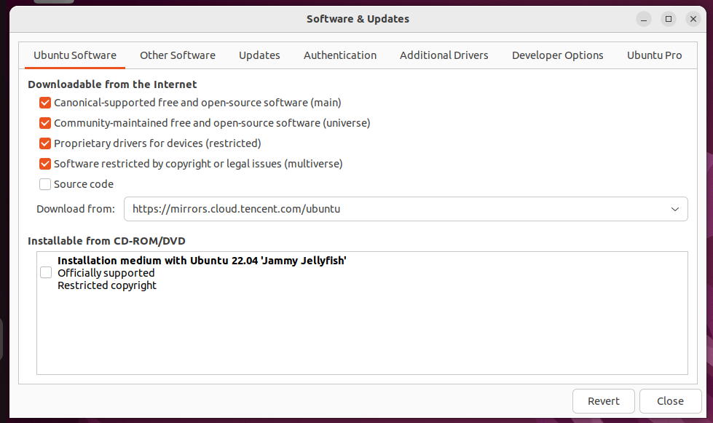Click the 'Officially supported' line
This screenshot has height=423, width=713.
coord(106,273)
